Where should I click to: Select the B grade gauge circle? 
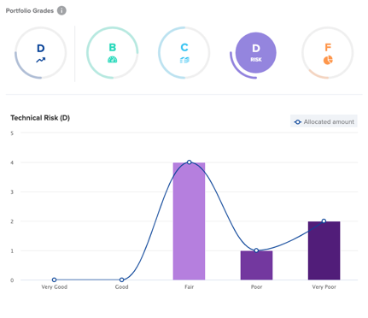113,53
